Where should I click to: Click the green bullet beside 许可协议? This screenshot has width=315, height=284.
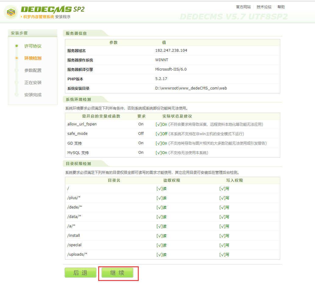(17, 46)
